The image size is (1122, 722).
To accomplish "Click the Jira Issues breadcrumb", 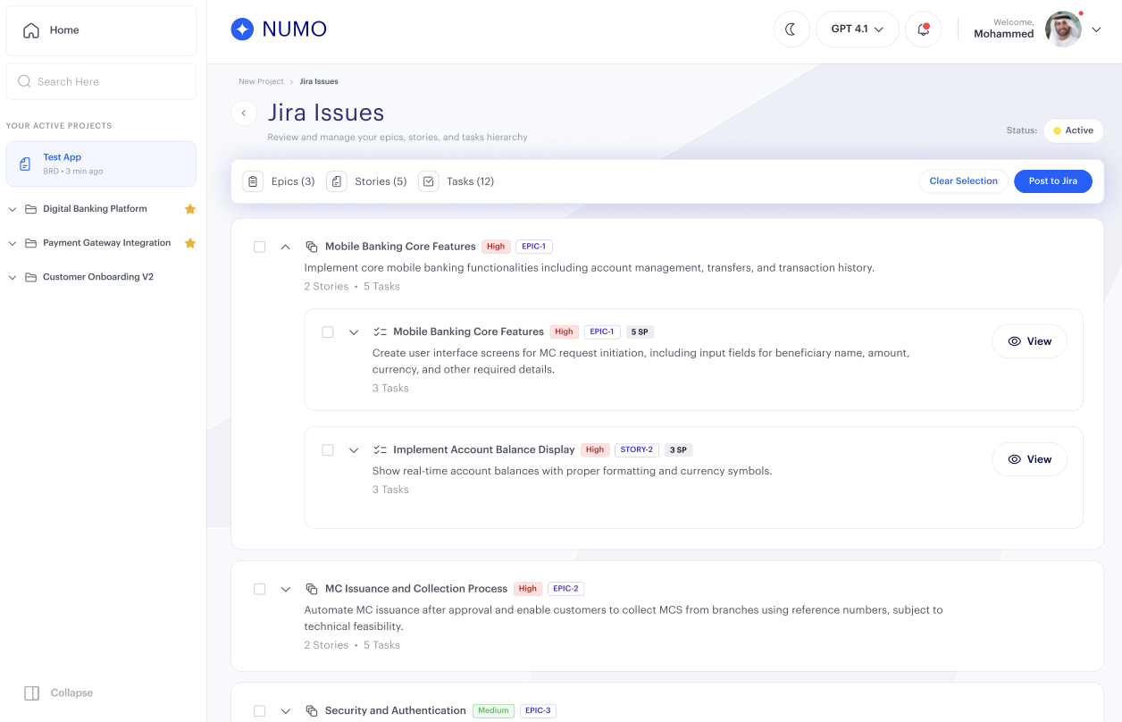I will coord(319,81).
